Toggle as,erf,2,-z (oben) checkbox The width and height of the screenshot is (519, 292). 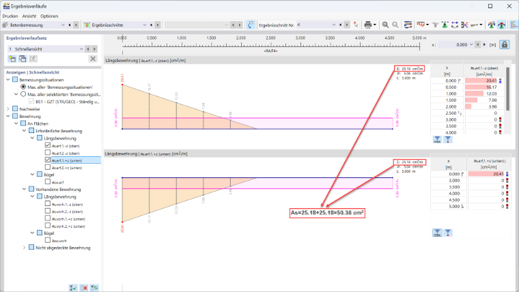tap(48, 153)
